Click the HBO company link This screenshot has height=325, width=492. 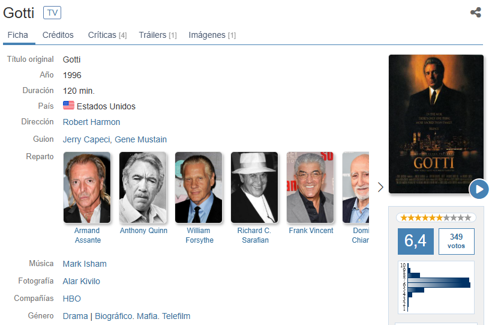pyautogui.click(x=72, y=299)
